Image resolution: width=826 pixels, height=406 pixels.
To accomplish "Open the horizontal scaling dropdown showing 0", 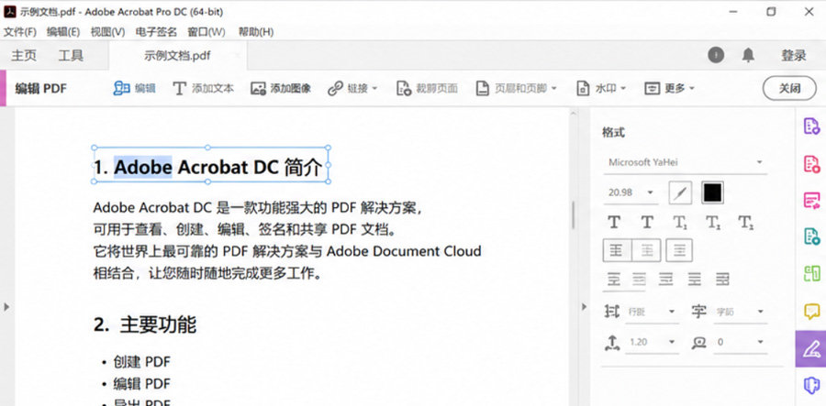I will point(740,343).
